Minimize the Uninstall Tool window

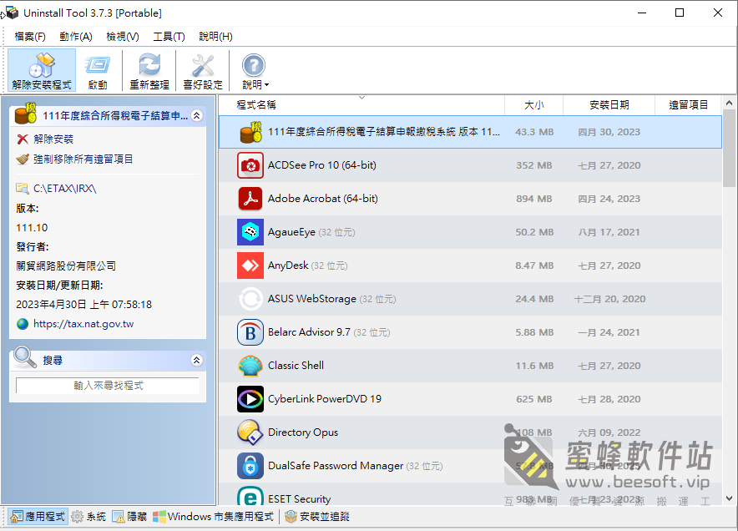tap(643, 13)
